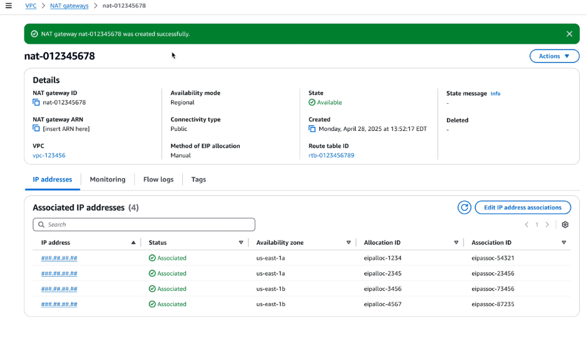586x338 pixels.
Task: Go to next page of IP addresses
Action: coord(547,225)
